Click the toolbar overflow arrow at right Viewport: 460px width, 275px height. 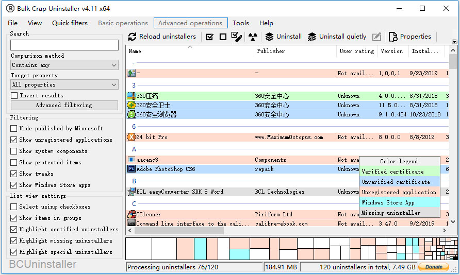[454, 41]
